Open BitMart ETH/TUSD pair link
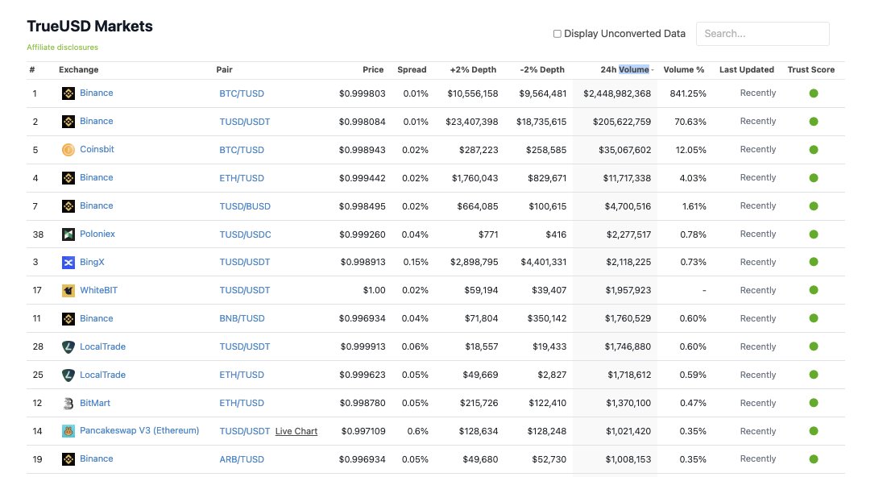 coord(242,403)
